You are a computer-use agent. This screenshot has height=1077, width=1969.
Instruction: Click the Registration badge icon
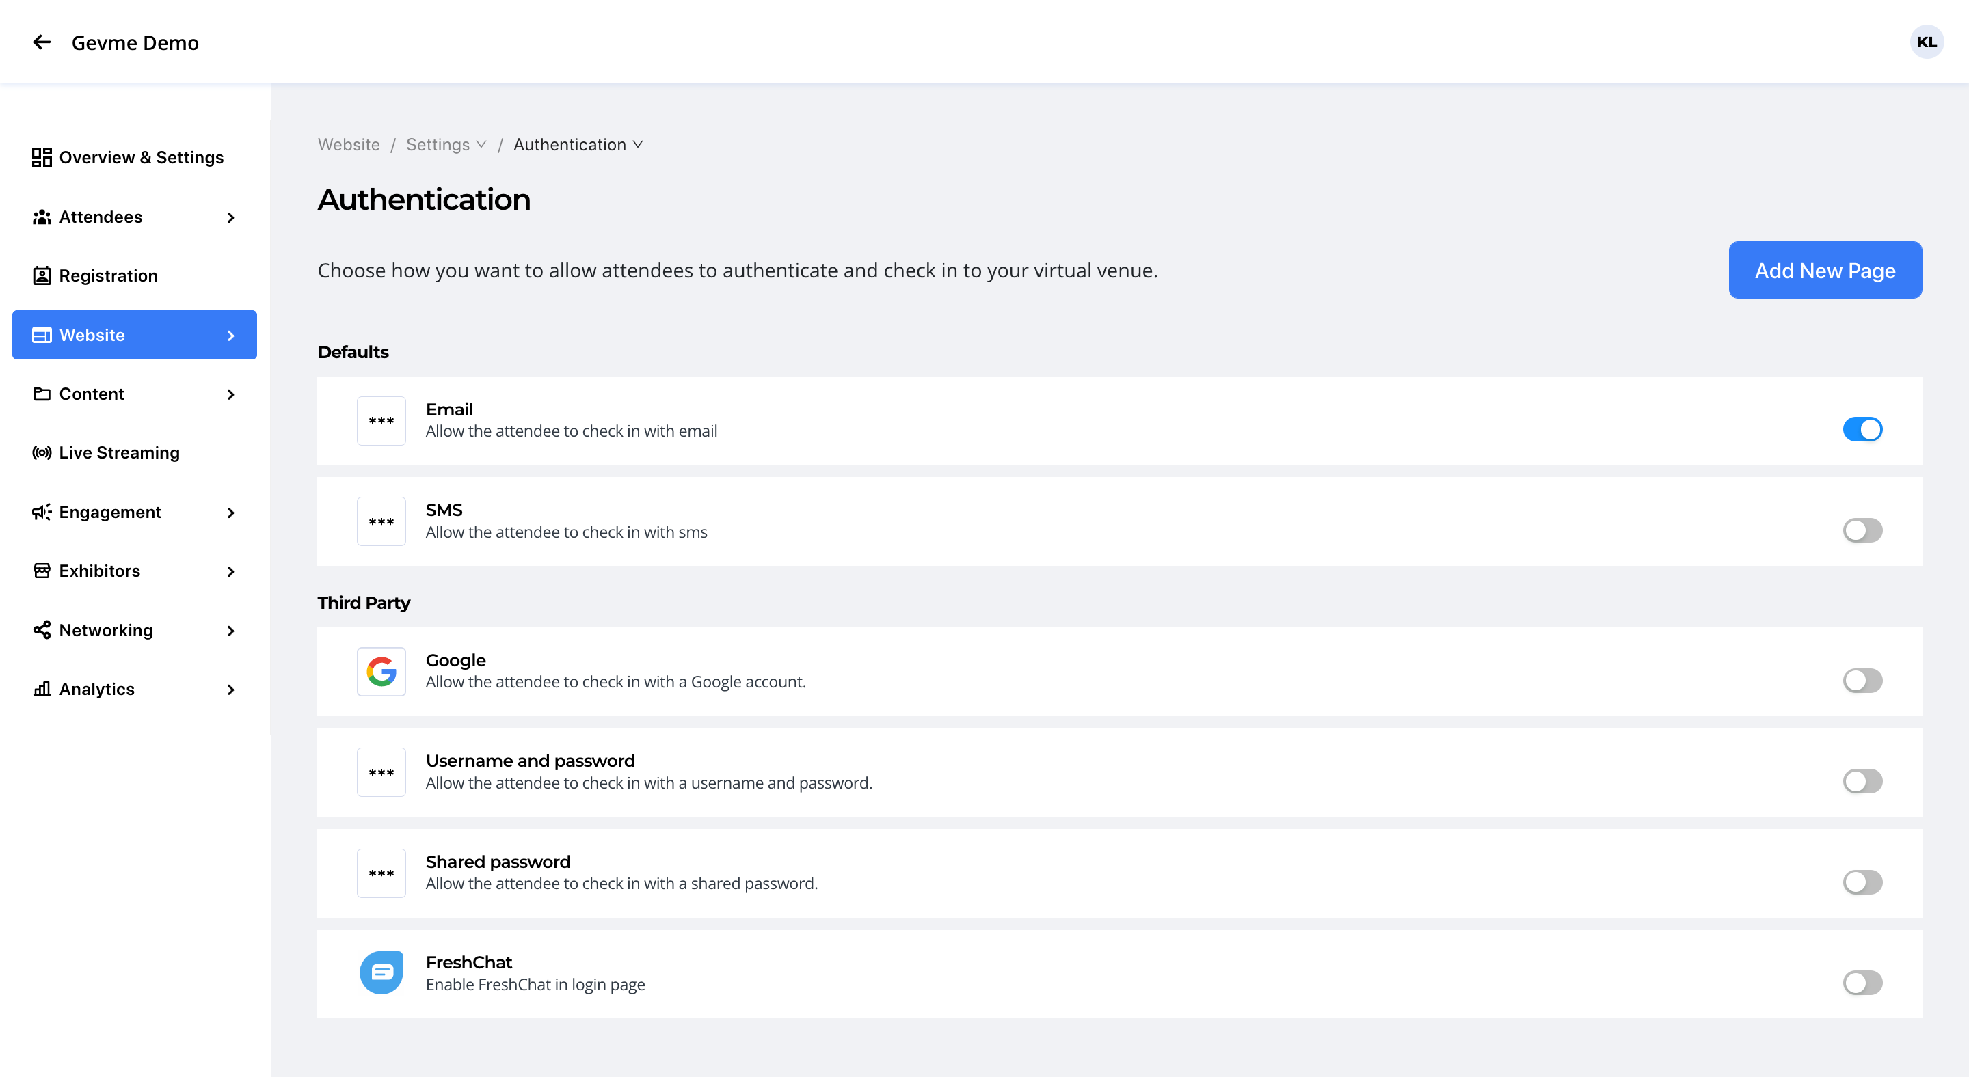41,276
